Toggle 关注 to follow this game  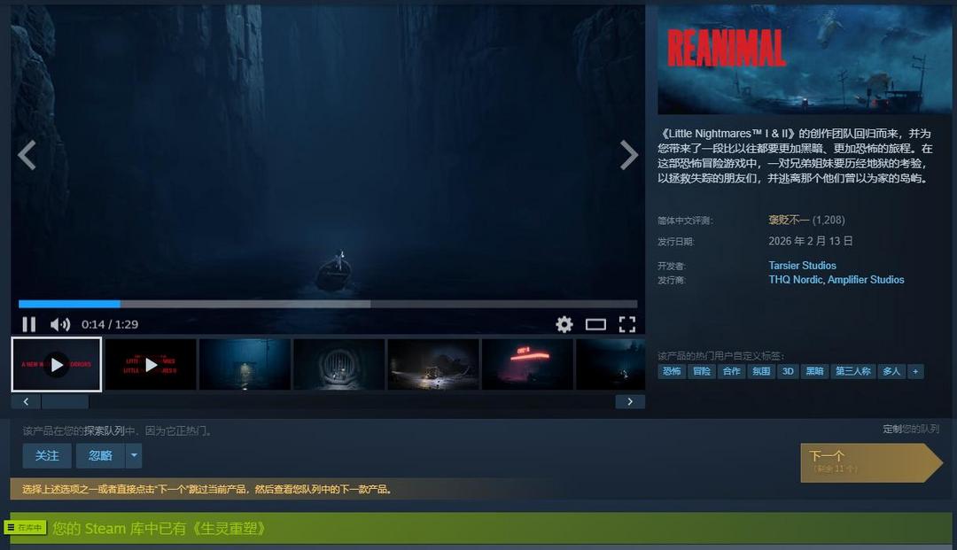click(x=47, y=455)
